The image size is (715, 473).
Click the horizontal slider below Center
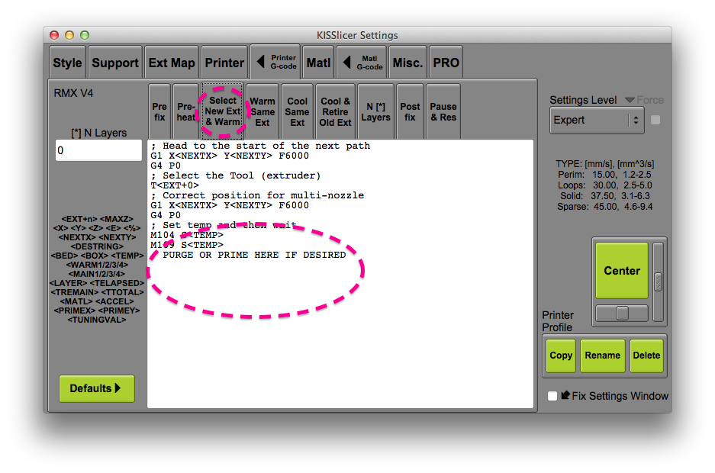622,313
